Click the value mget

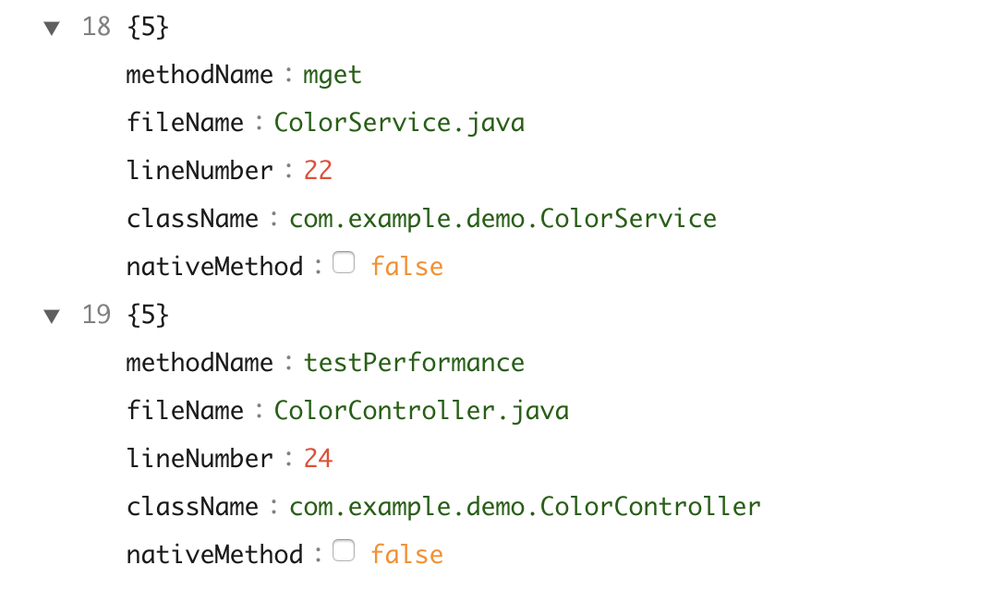pyautogui.click(x=333, y=75)
